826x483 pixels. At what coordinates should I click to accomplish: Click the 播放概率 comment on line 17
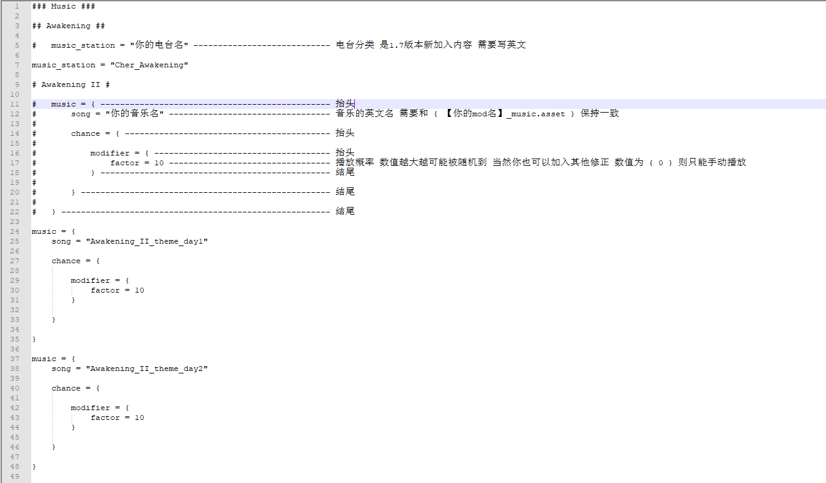coord(355,163)
